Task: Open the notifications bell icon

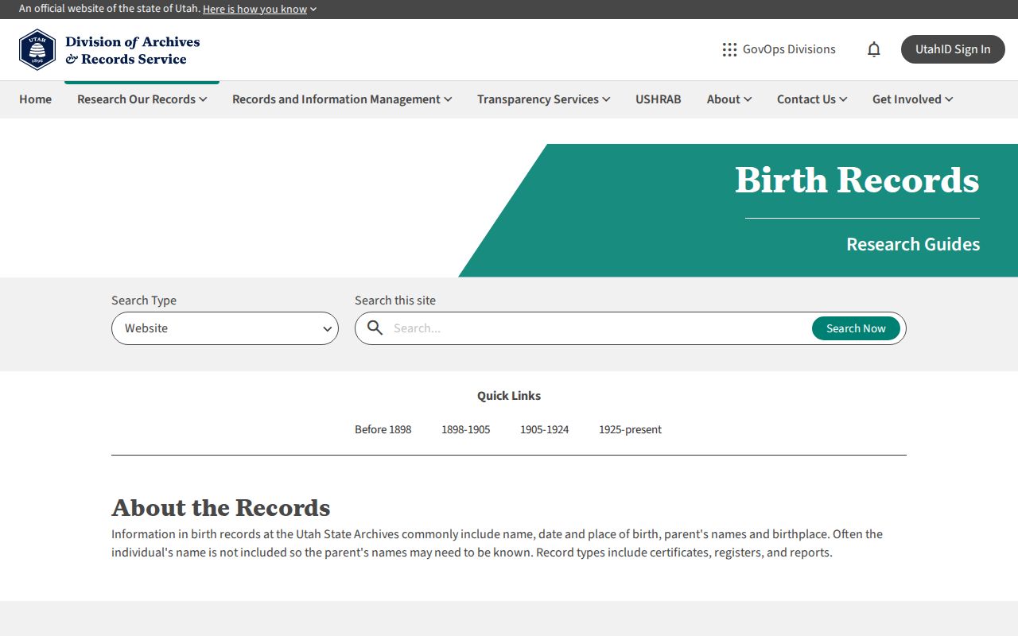Action: pyautogui.click(x=874, y=49)
